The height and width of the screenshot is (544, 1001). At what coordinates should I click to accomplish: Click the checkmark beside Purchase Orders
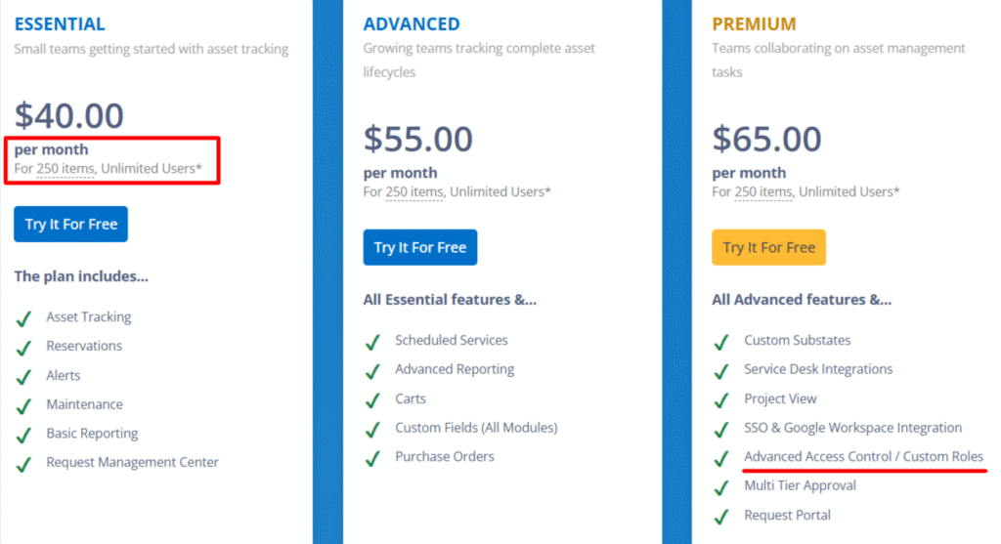pos(372,457)
